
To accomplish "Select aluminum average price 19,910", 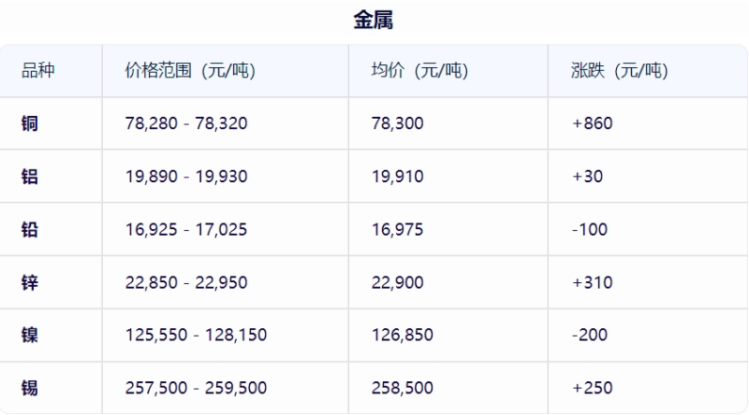I will 397,177.
